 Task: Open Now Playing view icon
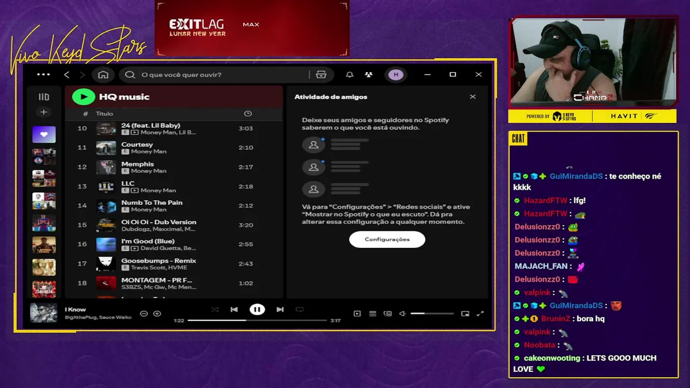pyautogui.click(x=357, y=314)
